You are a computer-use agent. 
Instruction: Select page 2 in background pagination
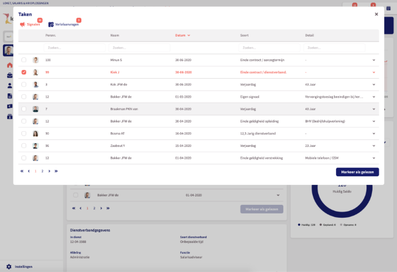[x=94, y=208]
